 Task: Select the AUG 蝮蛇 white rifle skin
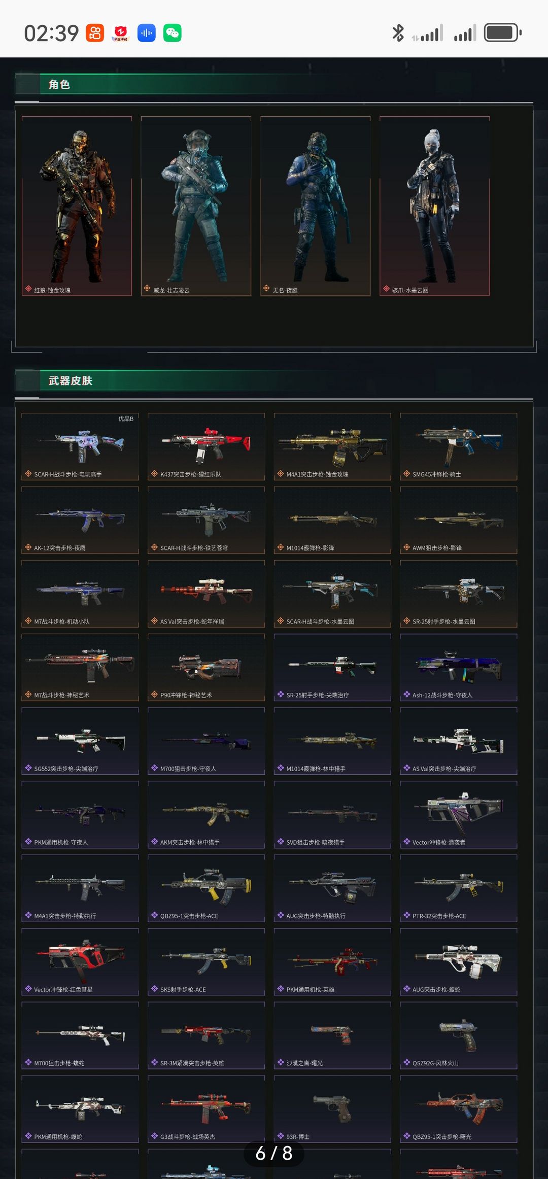pyautogui.click(x=459, y=962)
